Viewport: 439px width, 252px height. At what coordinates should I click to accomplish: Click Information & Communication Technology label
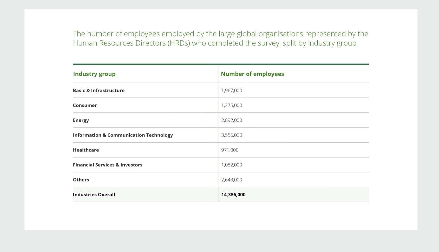[123, 135]
